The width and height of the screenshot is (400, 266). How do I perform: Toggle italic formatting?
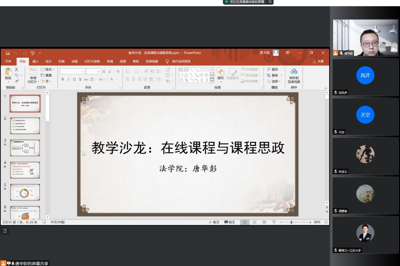pyautogui.click(x=68, y=79)
